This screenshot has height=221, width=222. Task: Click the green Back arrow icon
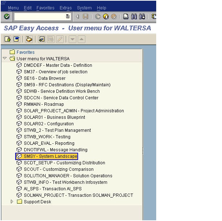[98, 17]
